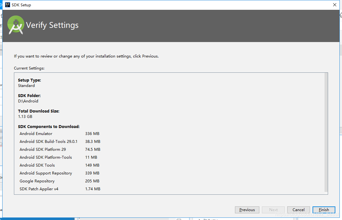Click the Verify Settings heading
The width and height of the screenshot is (342, 220).
click(52, 25)
